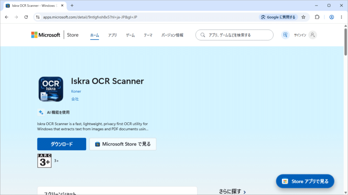Open the Store home link

(73, 35)
